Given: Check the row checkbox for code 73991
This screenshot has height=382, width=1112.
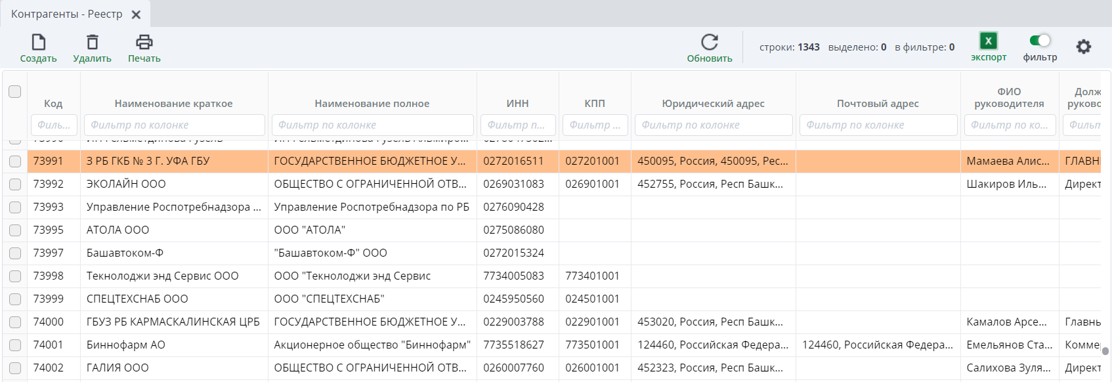Looking at the screenshot, I should click(14, 161).
